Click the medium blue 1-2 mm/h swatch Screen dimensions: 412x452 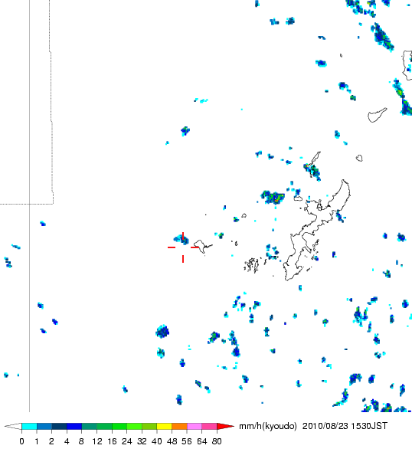(x=44, y=427)
